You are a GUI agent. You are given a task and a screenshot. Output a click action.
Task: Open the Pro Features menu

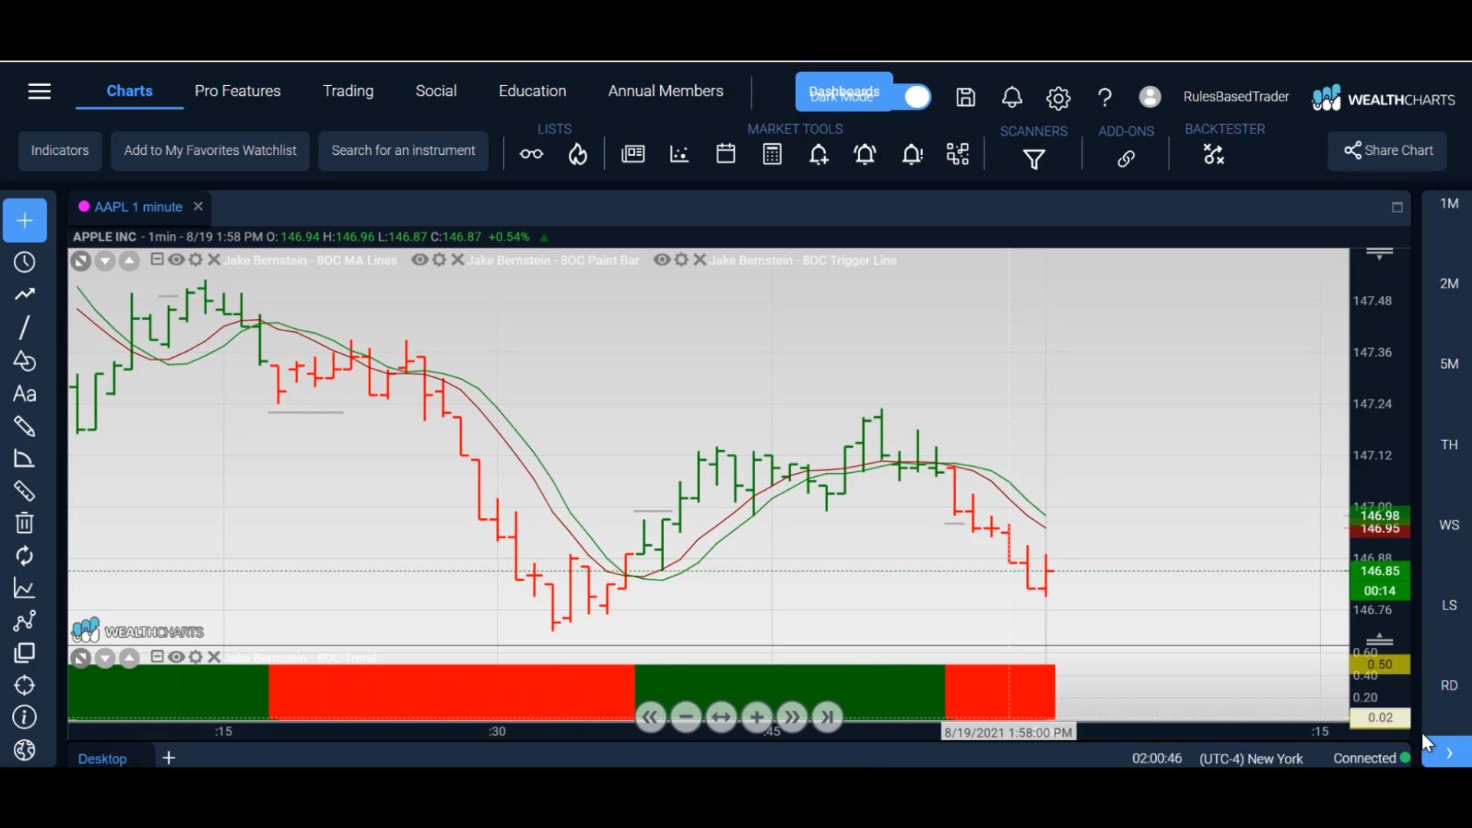point(238,90)
